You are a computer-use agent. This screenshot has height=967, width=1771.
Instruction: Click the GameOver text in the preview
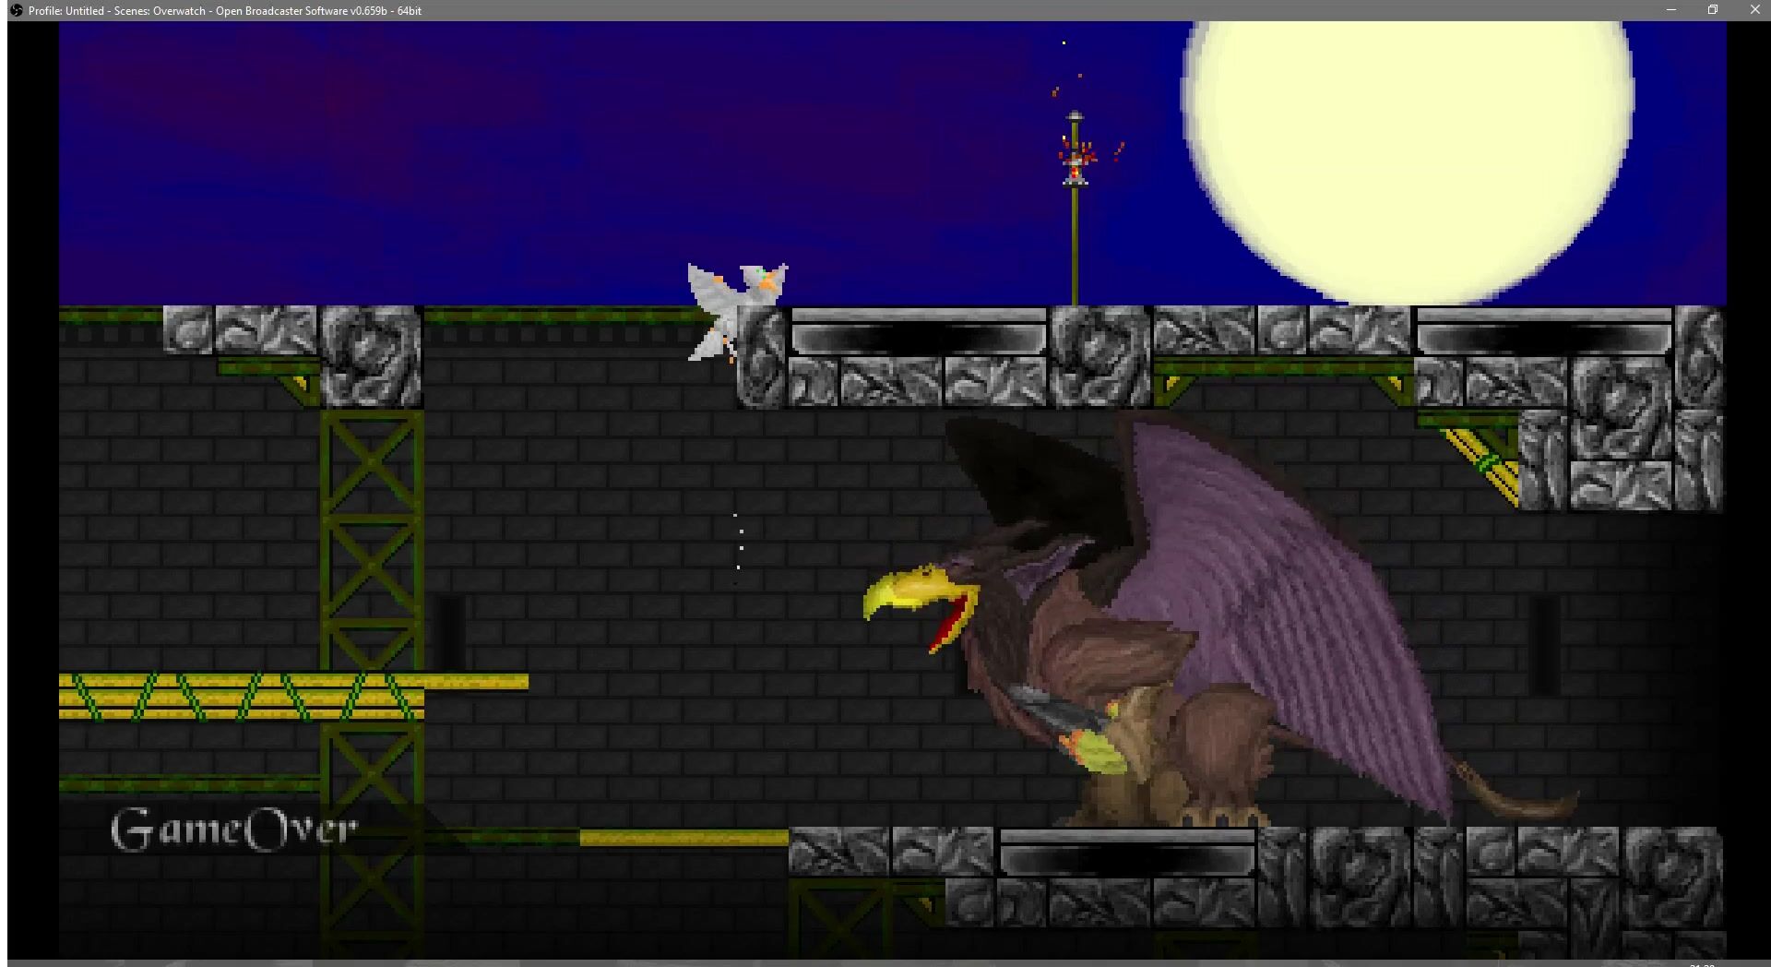coord(233,830)
